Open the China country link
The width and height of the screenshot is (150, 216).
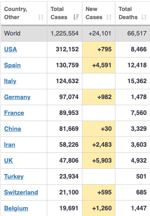point(13,129)
